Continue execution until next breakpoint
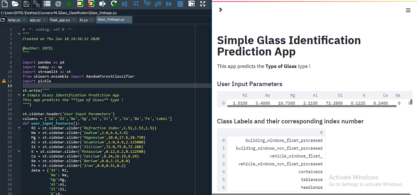This screenshot has height=195, width=417. point(169,4)
